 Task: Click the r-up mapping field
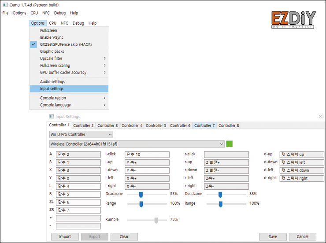tap(226, 162)
